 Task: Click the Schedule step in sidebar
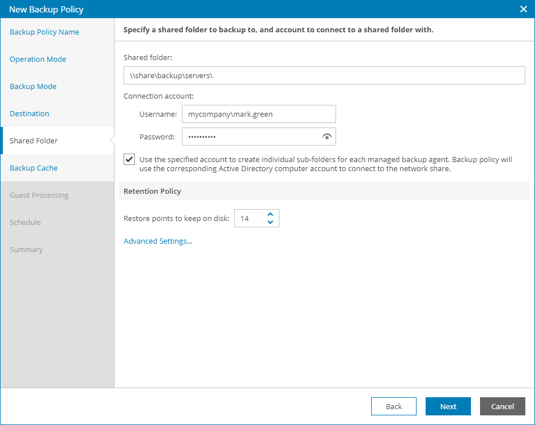pos(25,222)
